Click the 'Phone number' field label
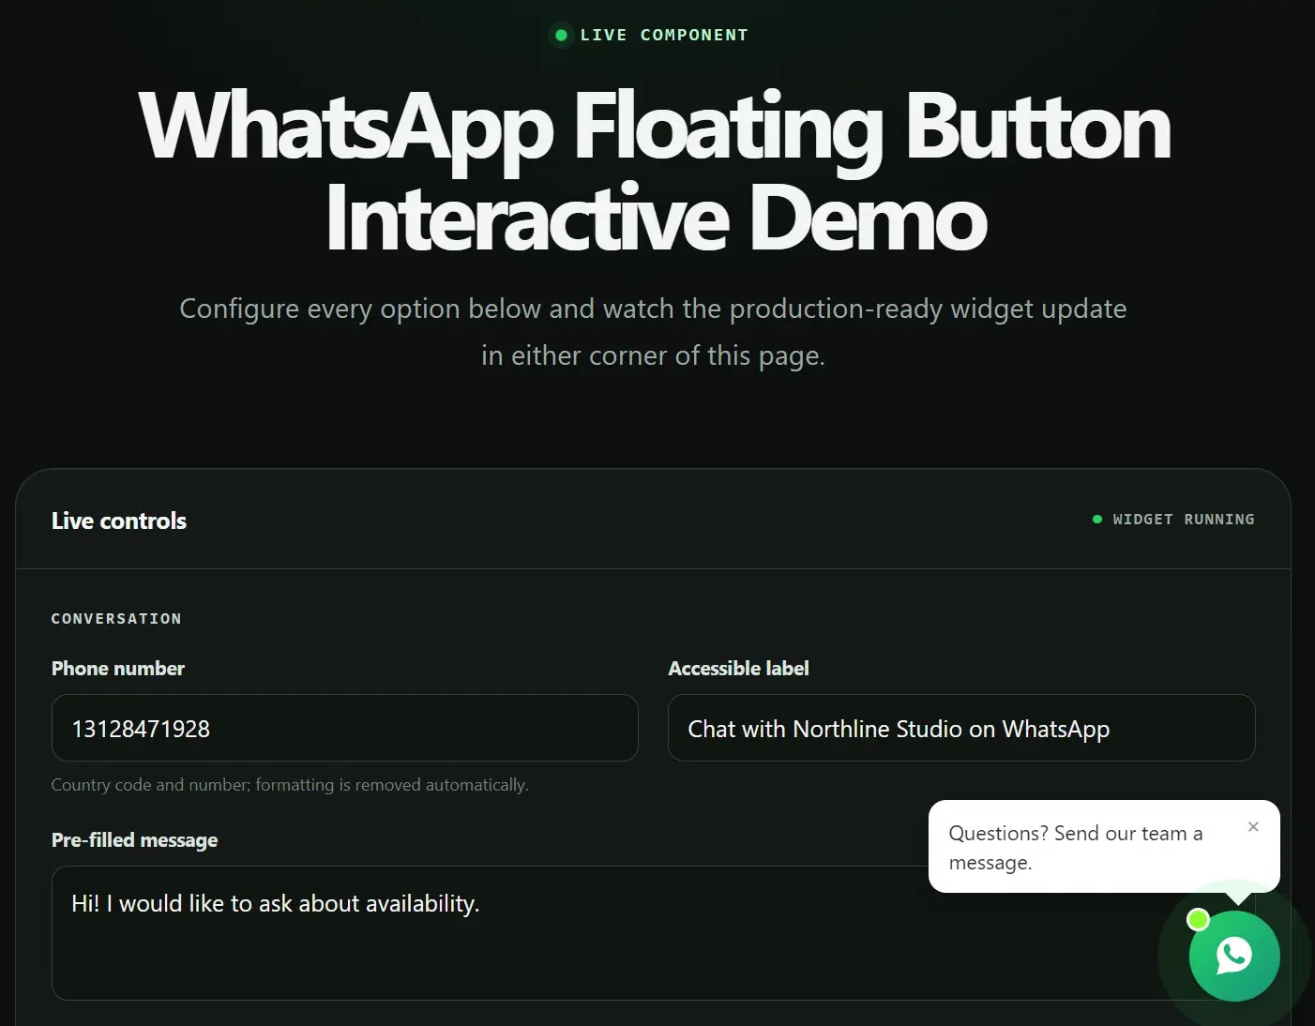This screenshot has width=1315, height=1026. [x=118, y=669]
